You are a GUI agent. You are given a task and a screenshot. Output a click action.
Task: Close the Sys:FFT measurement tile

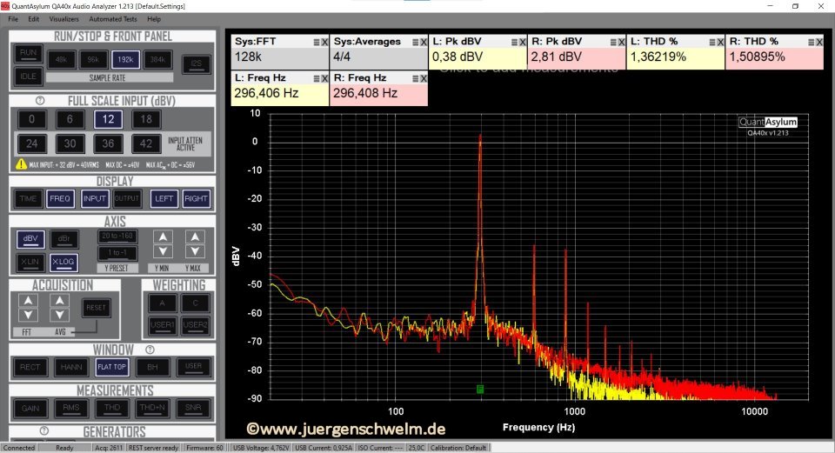[x=324, y=42]
